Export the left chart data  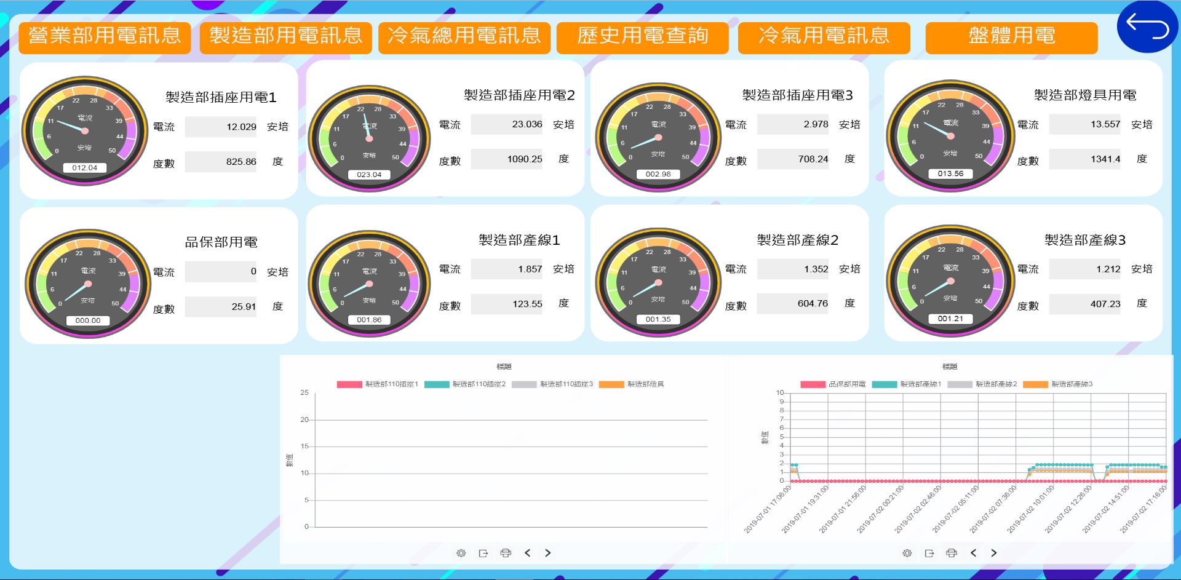pos(483,553)
